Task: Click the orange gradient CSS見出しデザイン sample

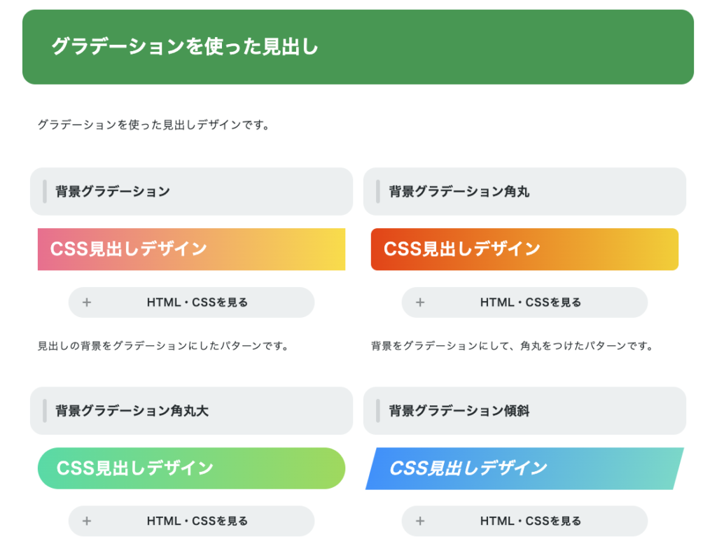Action: tap(524, 249)
